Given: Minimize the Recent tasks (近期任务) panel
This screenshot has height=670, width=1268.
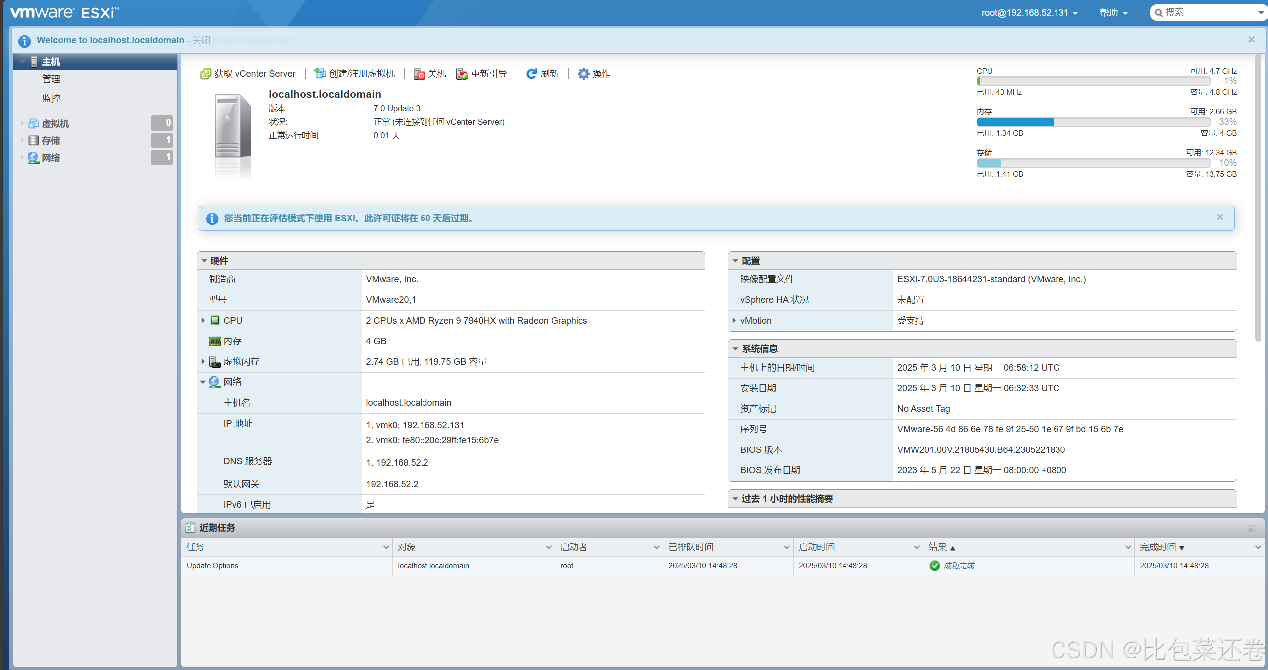Looking at the screenshot, I should click(x=1252, y=528).
